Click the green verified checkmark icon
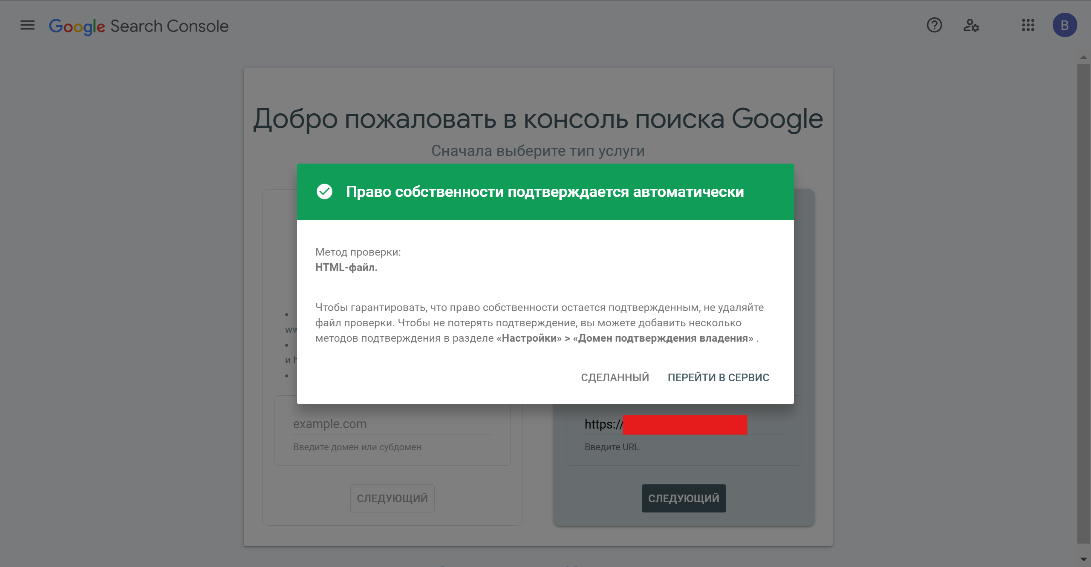 click(x=324, y=192)
